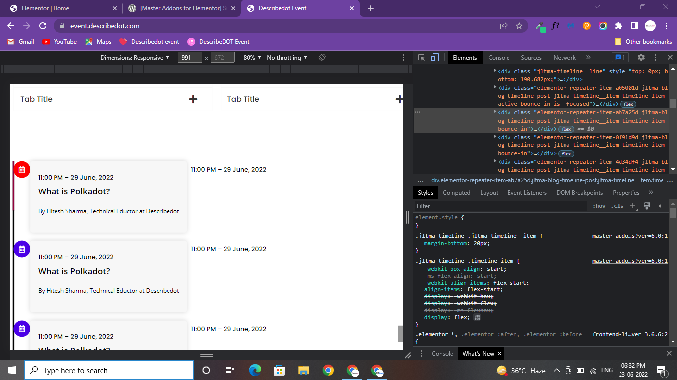Expand the elementor-repeater-item-a05001d div node

pos(495,88)
